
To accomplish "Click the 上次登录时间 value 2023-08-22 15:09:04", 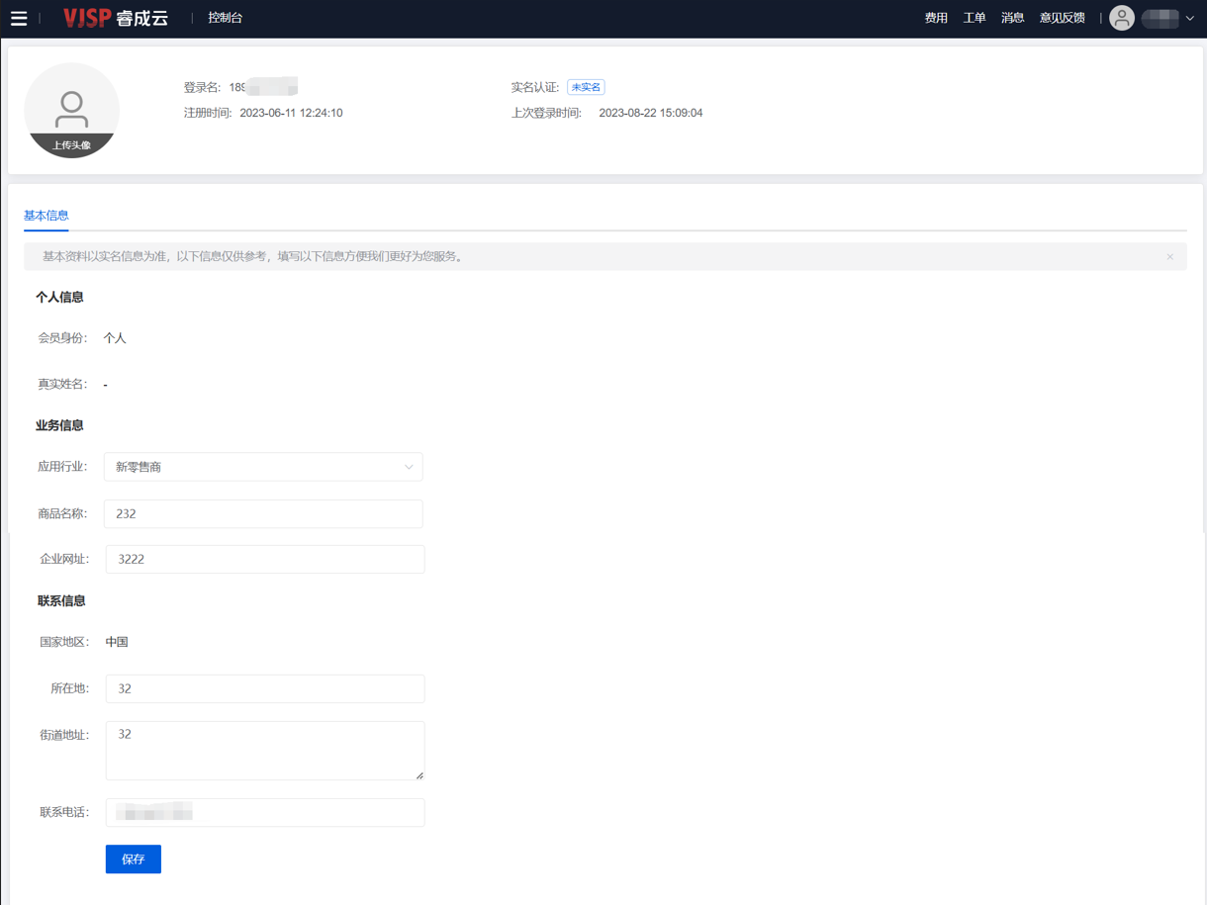I will click(651, 113).
